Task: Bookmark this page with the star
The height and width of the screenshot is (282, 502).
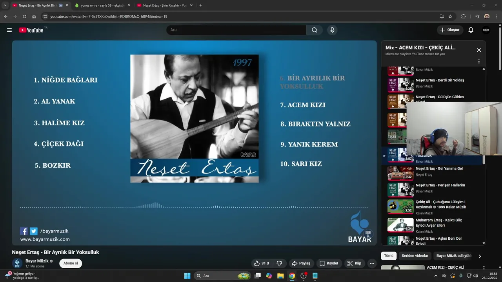Action: coord(450,16)
